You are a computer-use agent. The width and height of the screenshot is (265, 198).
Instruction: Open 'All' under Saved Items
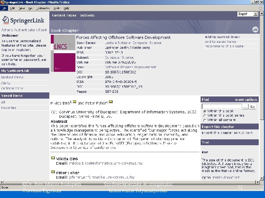pos(3,102)
